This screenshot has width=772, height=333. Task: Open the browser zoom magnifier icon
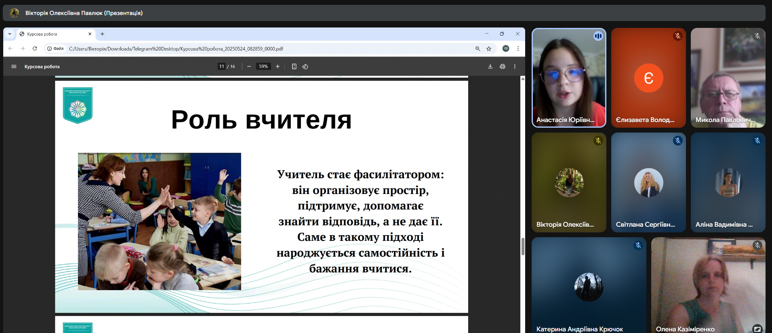click(x=478, y=49)
